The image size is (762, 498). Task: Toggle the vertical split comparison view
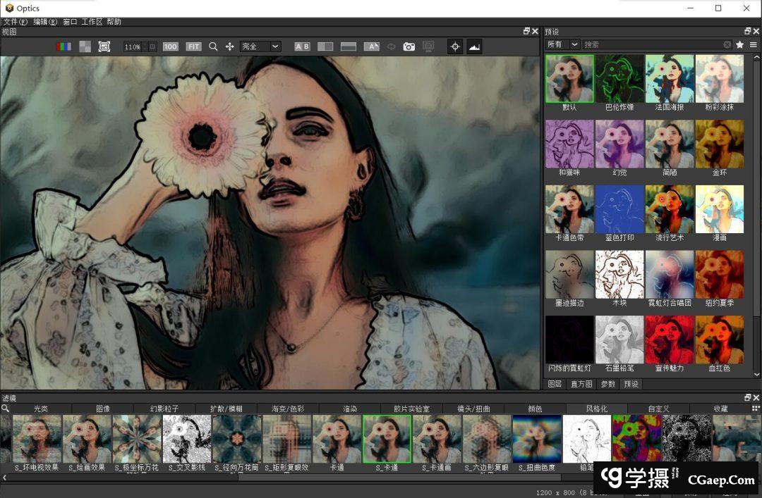pyautogui.click(x=325, y=46)
